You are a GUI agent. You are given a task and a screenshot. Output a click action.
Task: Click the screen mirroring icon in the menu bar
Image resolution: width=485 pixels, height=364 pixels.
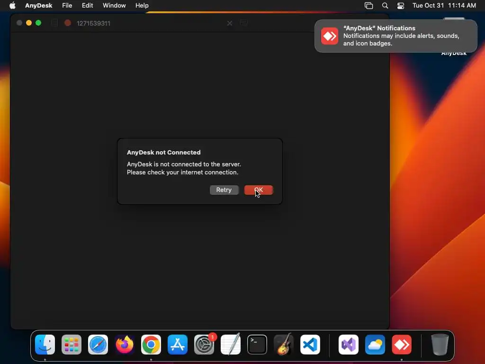pos(368,6)
